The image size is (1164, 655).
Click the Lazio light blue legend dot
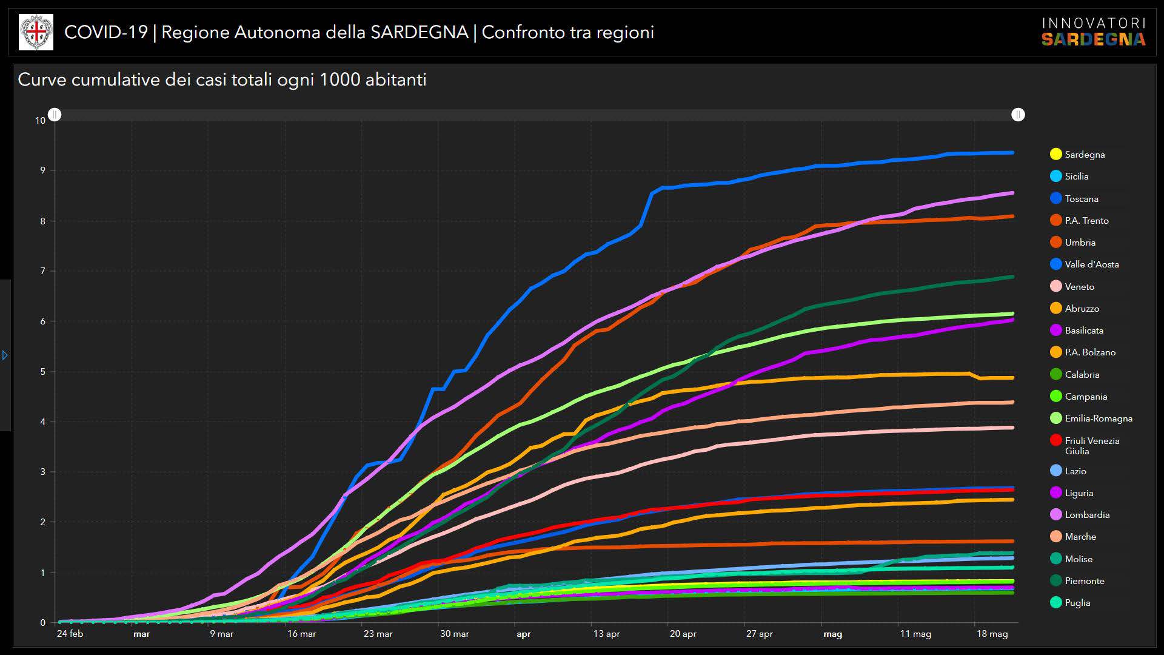point(1055,471)
